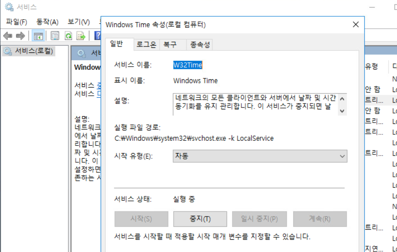The image size is (397, 252).
Task: Switch to the 일반 tab
Action: pos(119,44)
